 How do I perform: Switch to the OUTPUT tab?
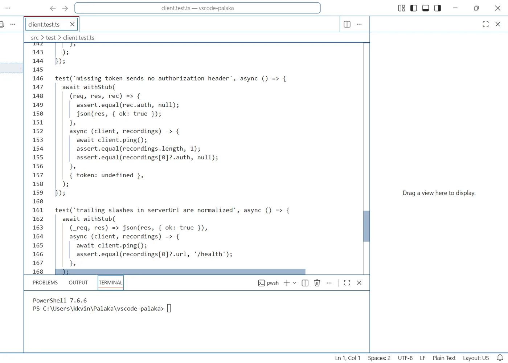click(x=78, y=282)
